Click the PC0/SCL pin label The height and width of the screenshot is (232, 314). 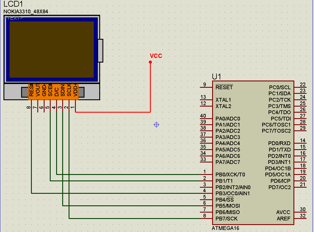tap(280, 87)
